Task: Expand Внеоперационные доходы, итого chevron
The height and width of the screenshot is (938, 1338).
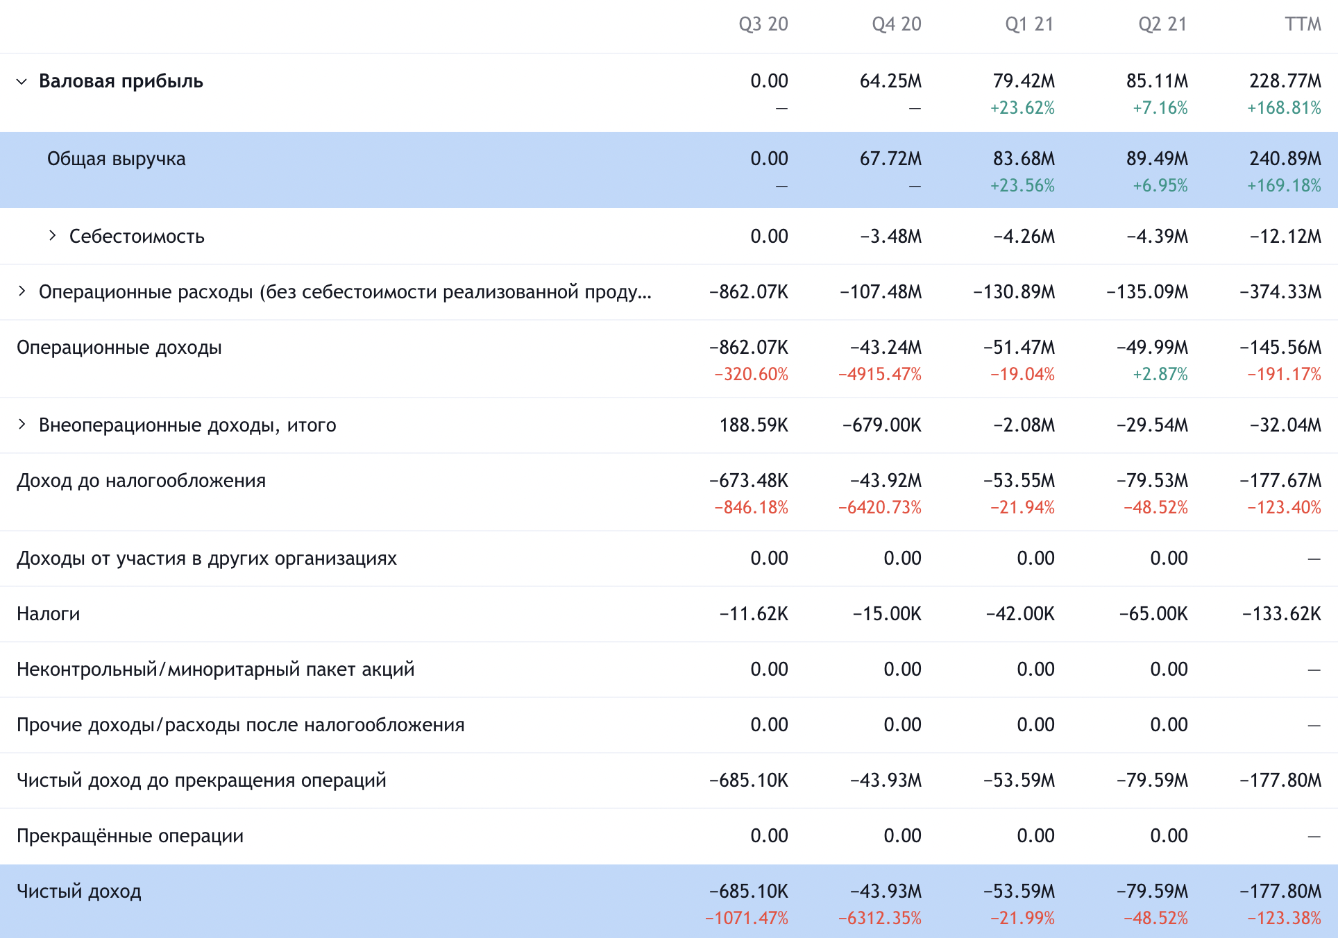Action: click(x=22, y=425)
